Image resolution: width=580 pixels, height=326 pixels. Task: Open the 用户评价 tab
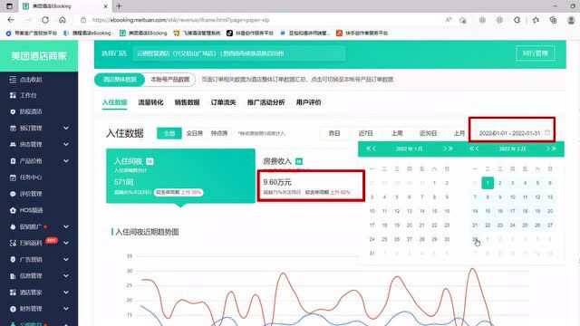click(x=308, y=102)
